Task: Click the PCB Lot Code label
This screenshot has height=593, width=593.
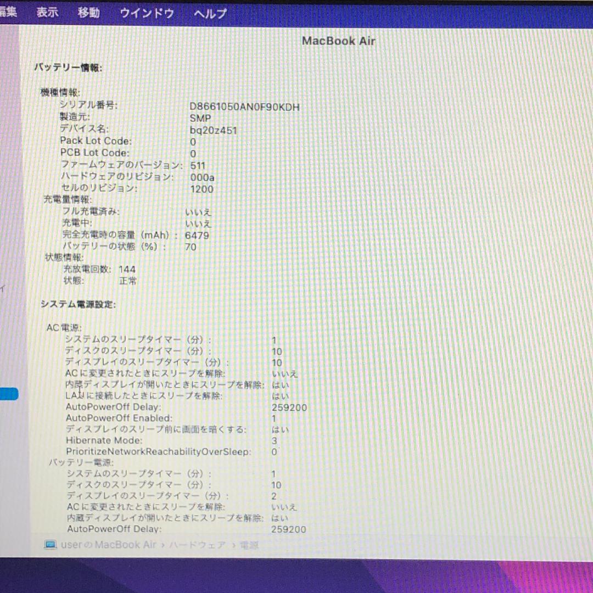Action: click(94, 153)
